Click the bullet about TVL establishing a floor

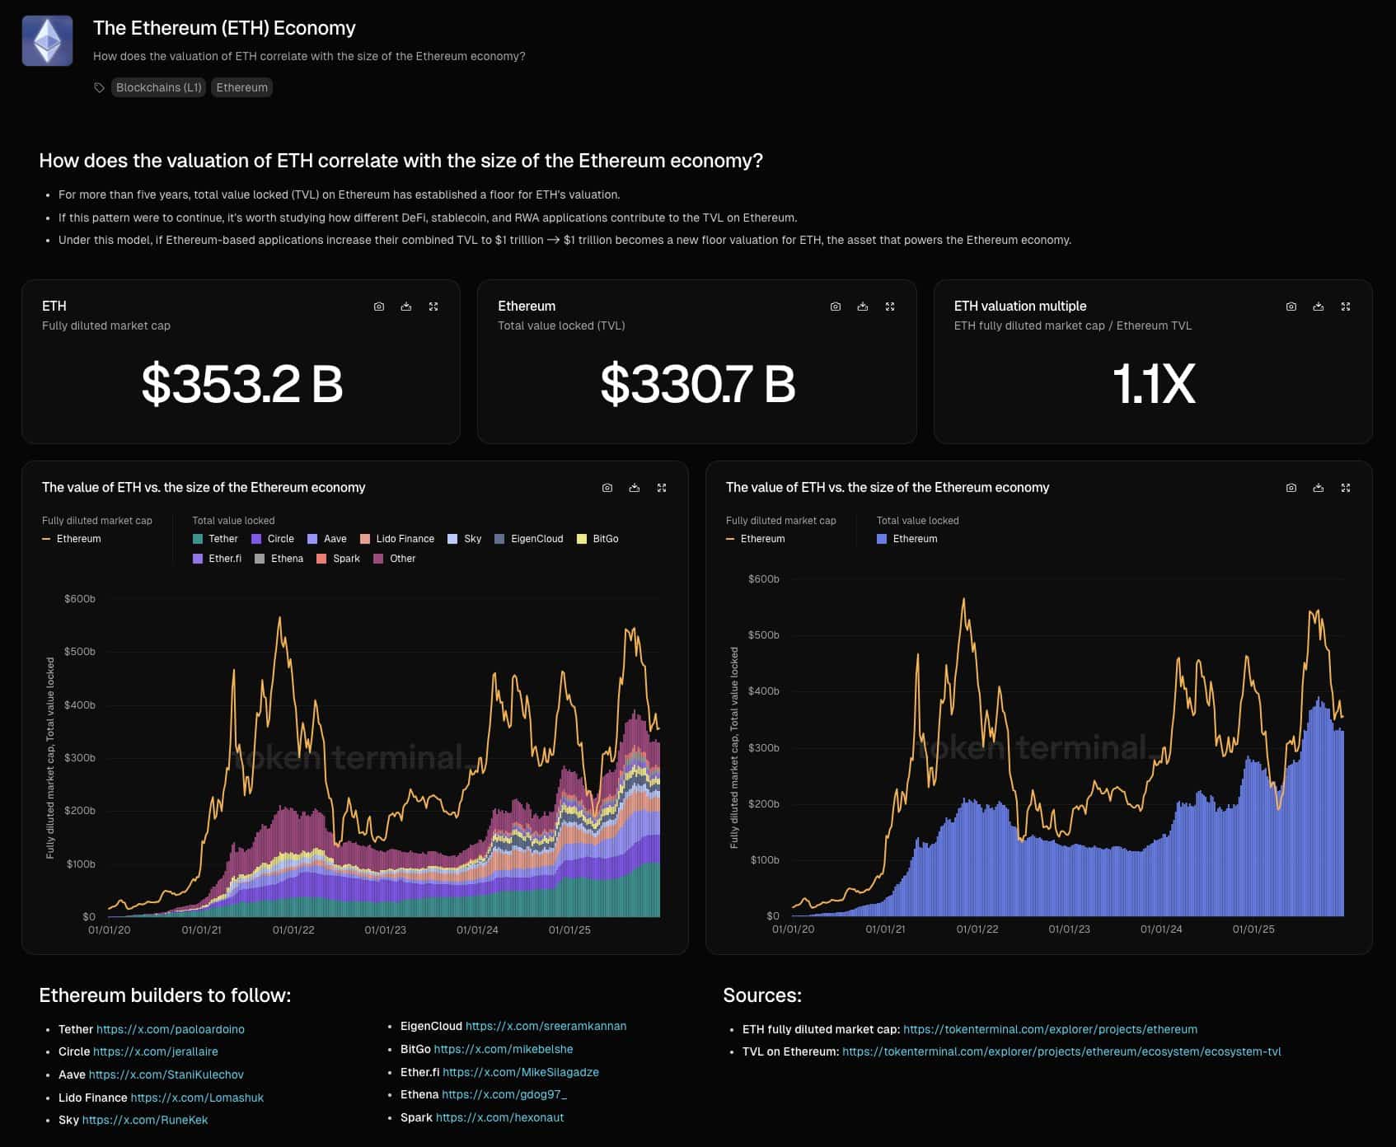340,194
